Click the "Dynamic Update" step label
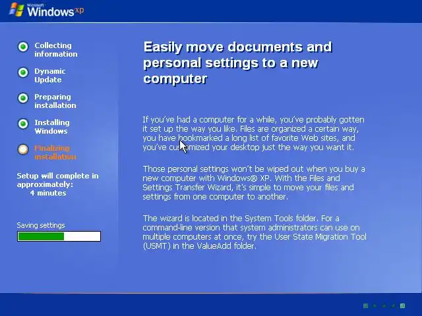This screenshot has height=316, width=422. pyautogui.click(x=50, y=76)
